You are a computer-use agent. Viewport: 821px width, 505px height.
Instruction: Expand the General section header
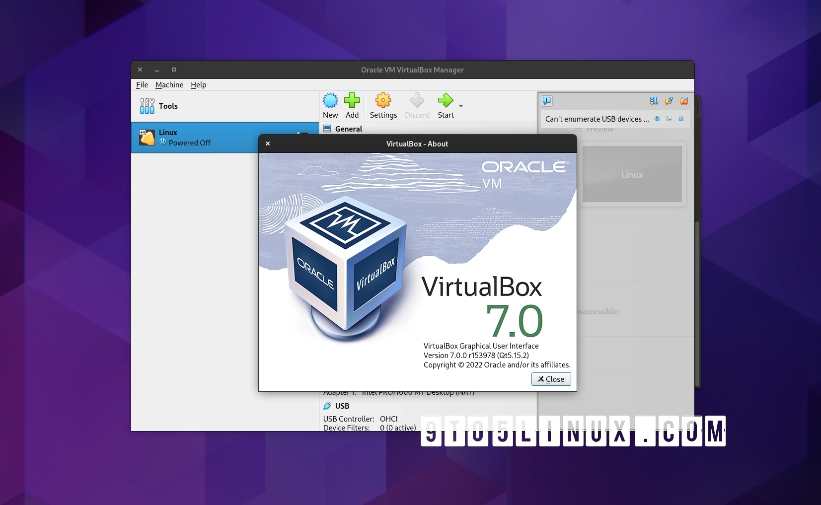point(348,129)
